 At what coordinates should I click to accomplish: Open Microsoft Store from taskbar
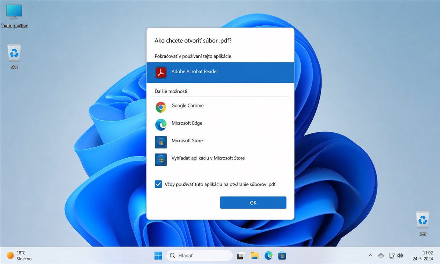tap(282, 256)
